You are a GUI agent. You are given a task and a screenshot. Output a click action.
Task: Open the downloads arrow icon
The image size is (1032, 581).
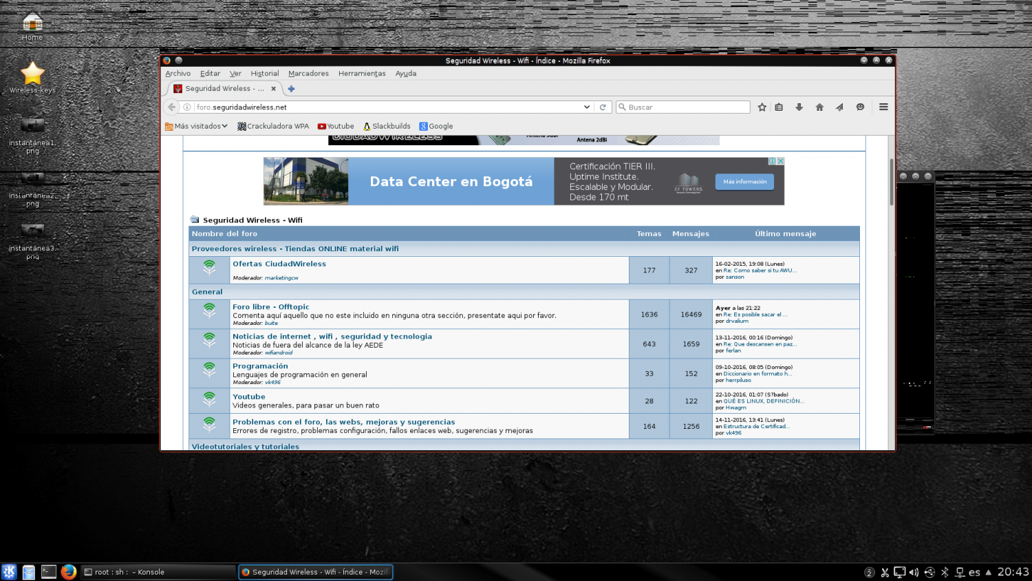799,107
